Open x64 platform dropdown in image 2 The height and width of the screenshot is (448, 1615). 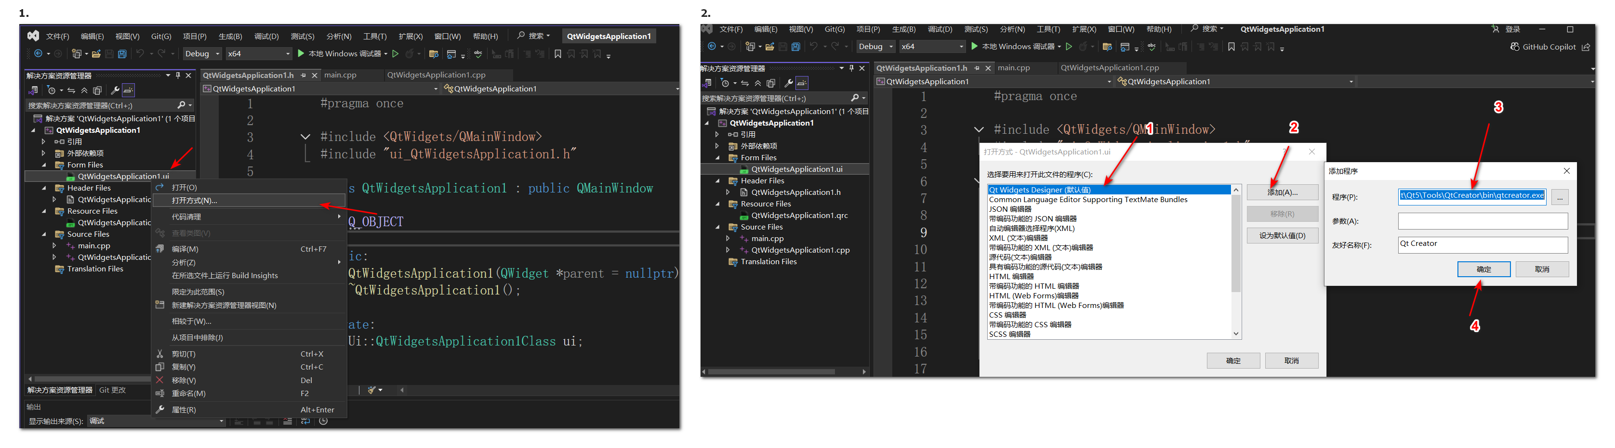[932, 46]
